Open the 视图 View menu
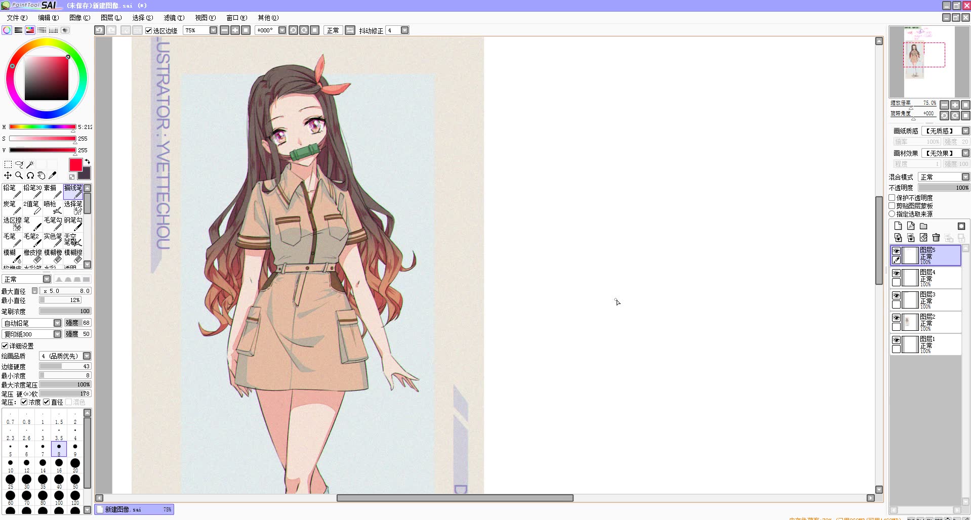This screenshot has width=971, height=520. coord(205,18)
